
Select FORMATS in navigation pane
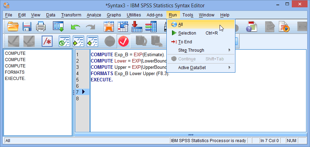point(15,72)
